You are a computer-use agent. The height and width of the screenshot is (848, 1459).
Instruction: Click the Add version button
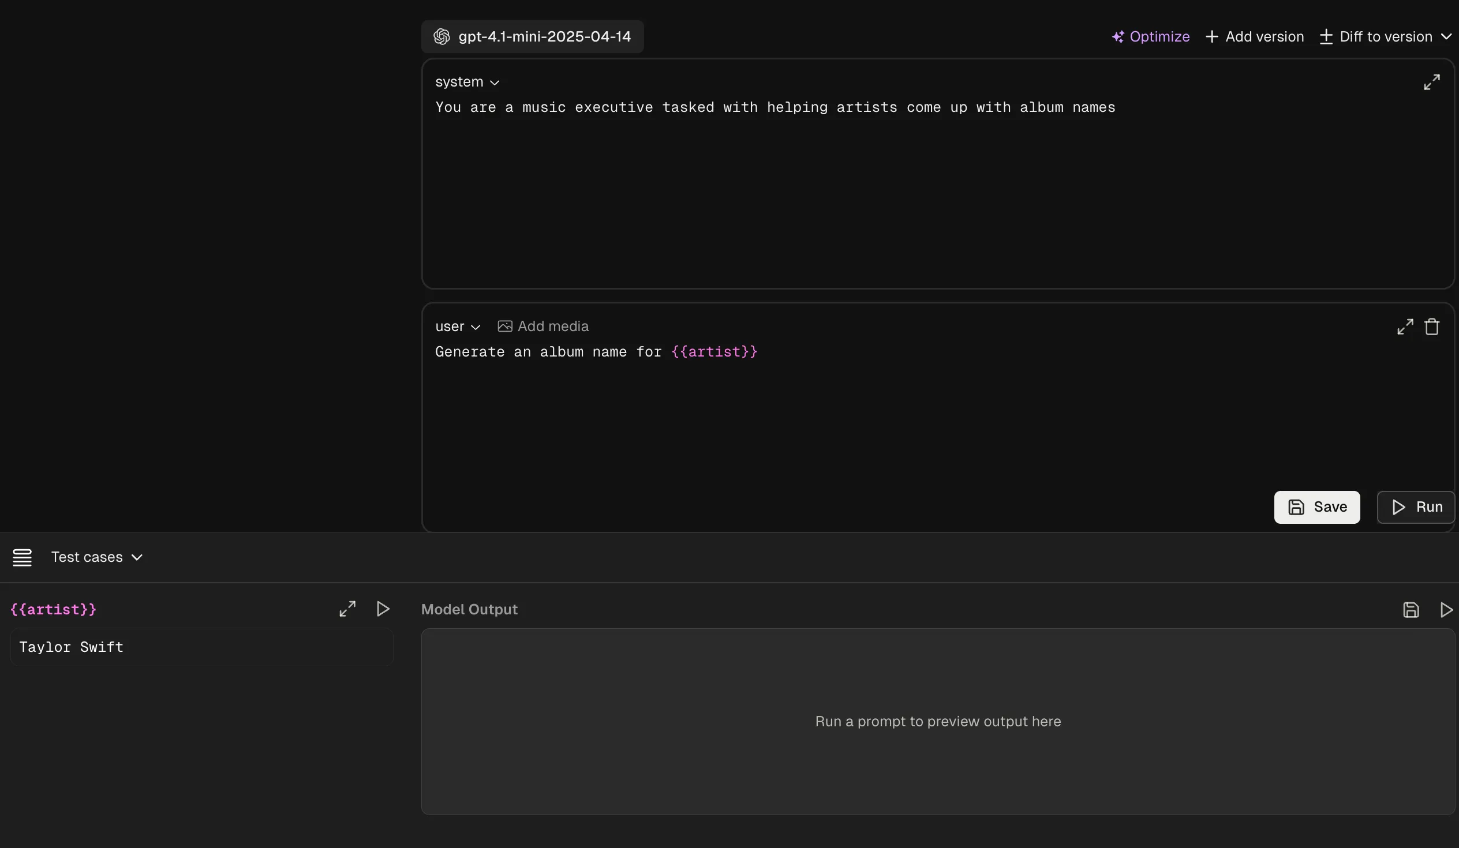(x=1255, y=37)
